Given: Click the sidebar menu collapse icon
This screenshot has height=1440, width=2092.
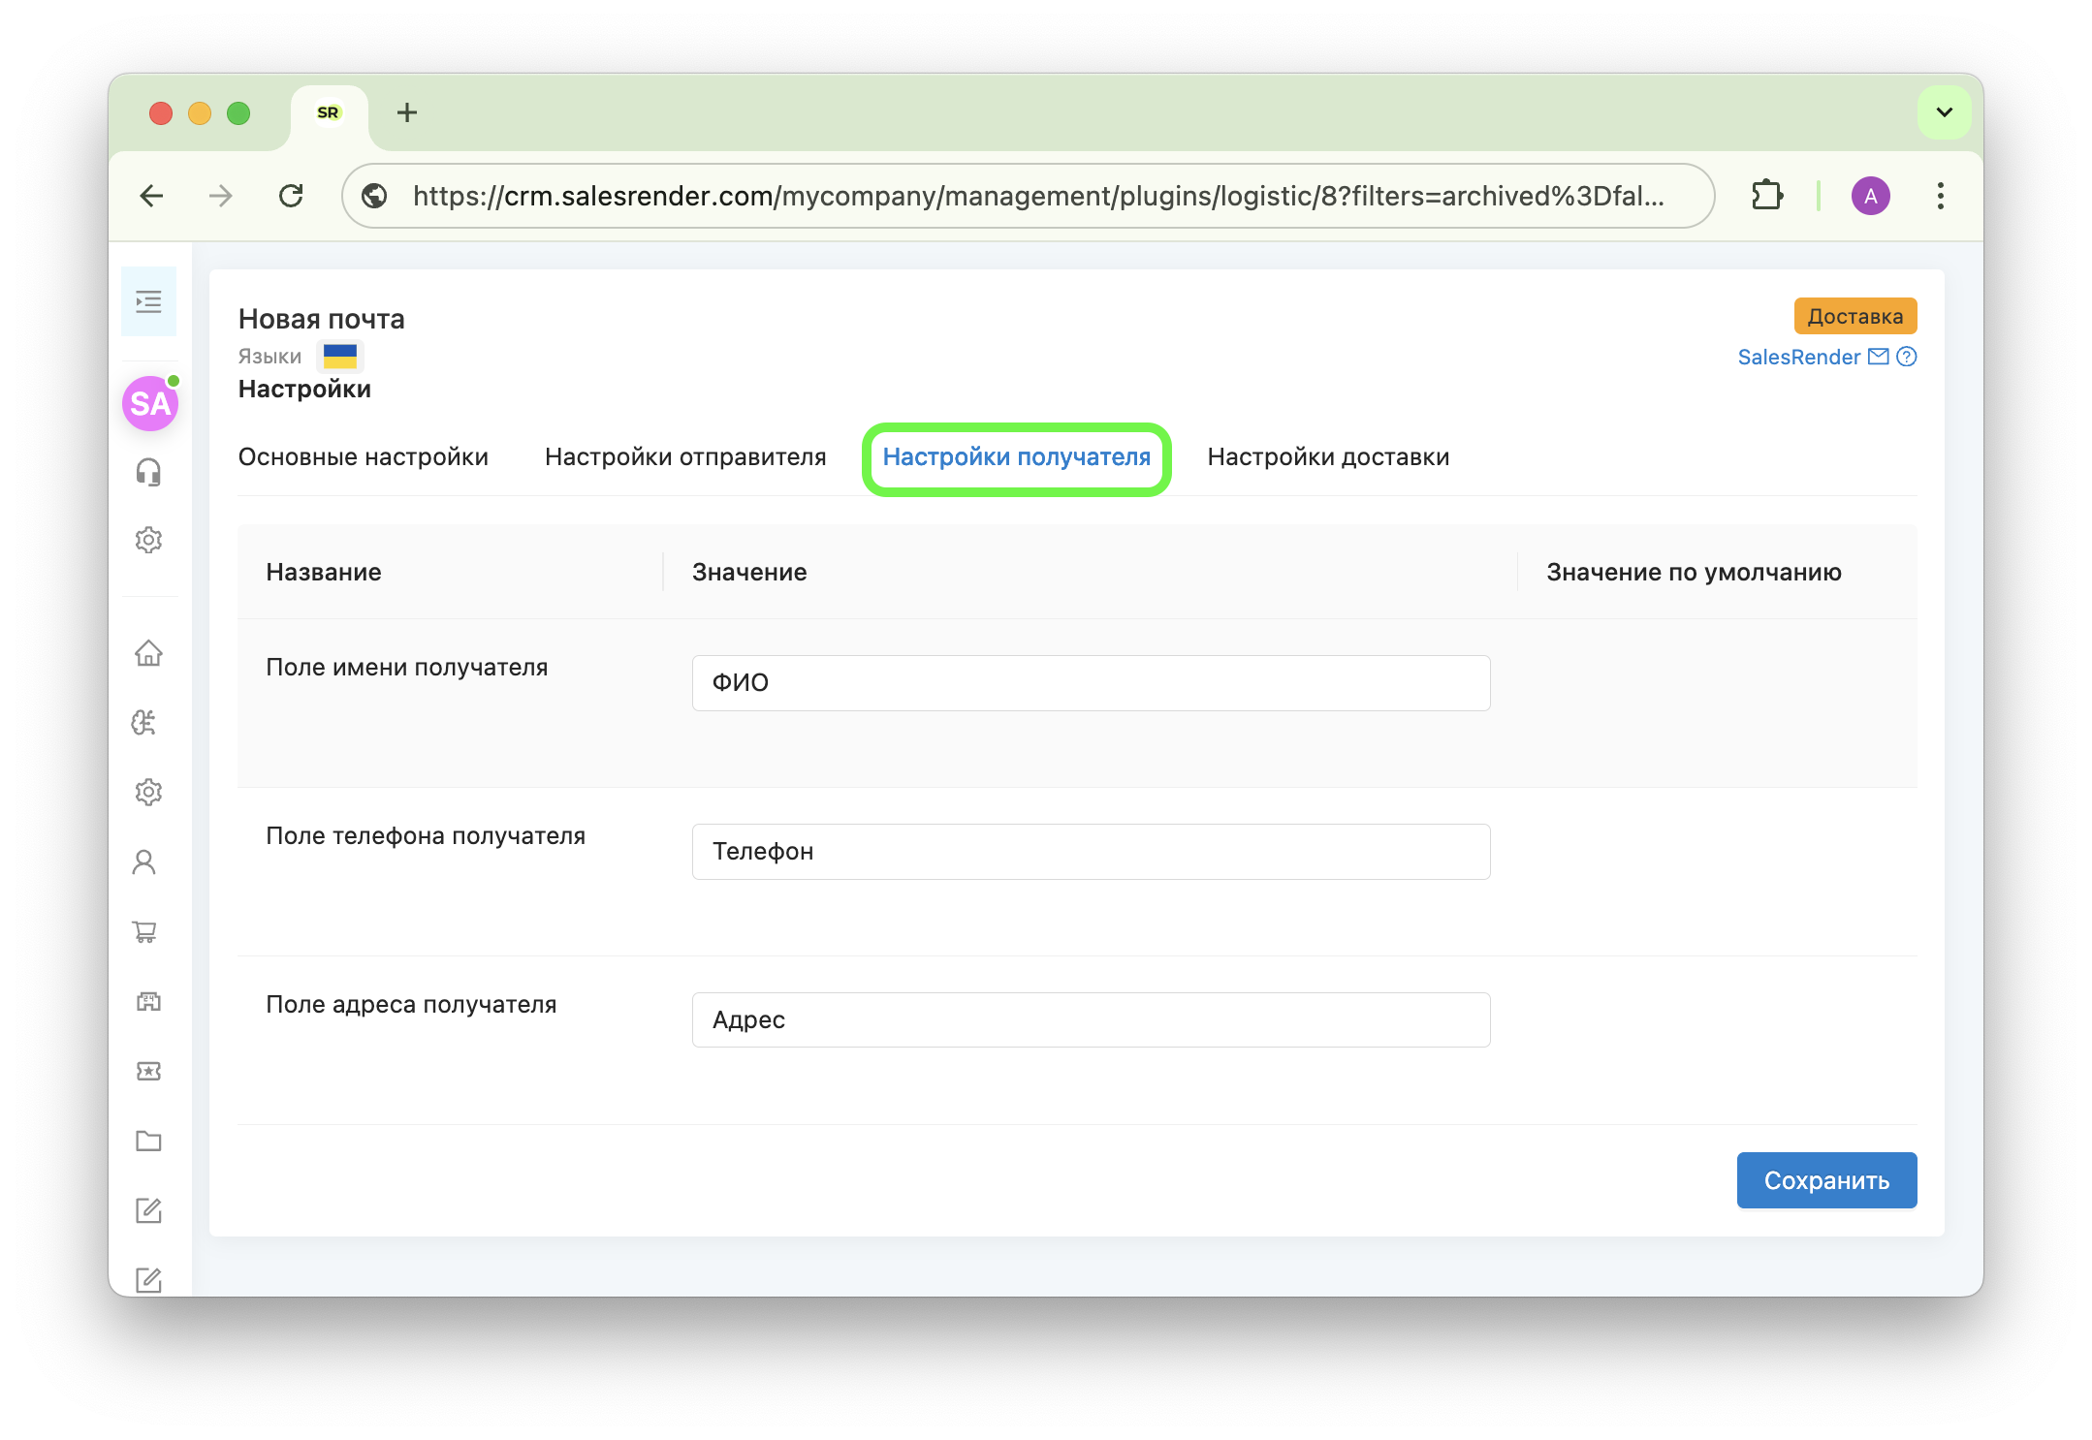Looking at the screenshot, I should [x=148, y=302].
